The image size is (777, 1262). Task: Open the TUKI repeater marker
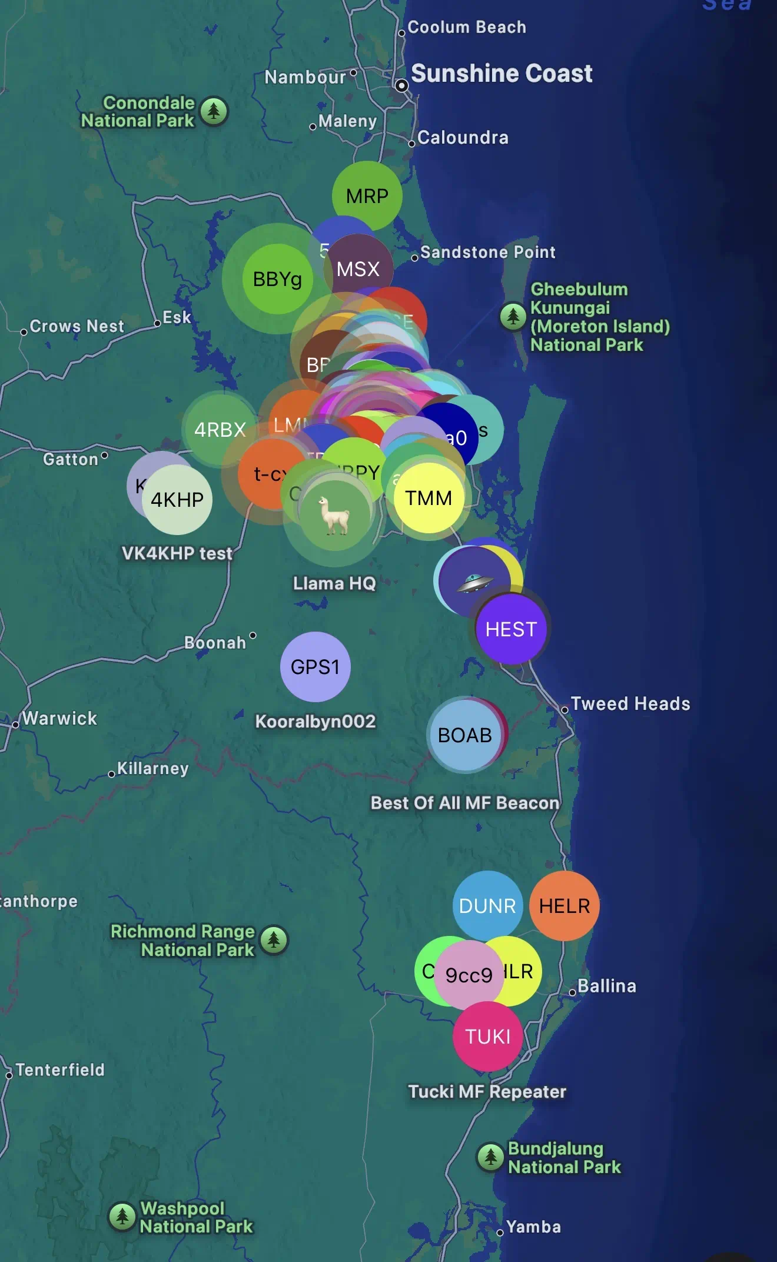487,1037
